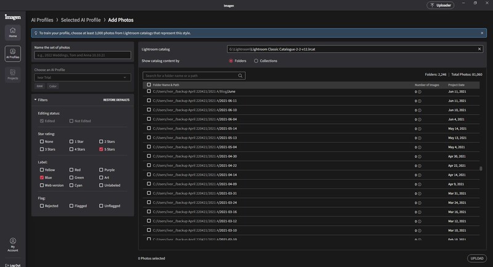Select Collections catalog view

pos(256,61)
